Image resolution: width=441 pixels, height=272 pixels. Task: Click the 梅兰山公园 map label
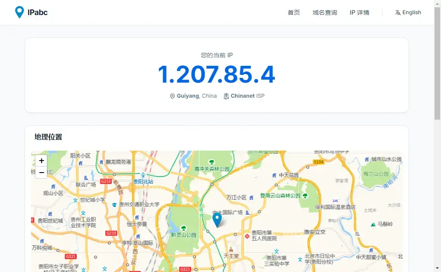click(376, 174)
